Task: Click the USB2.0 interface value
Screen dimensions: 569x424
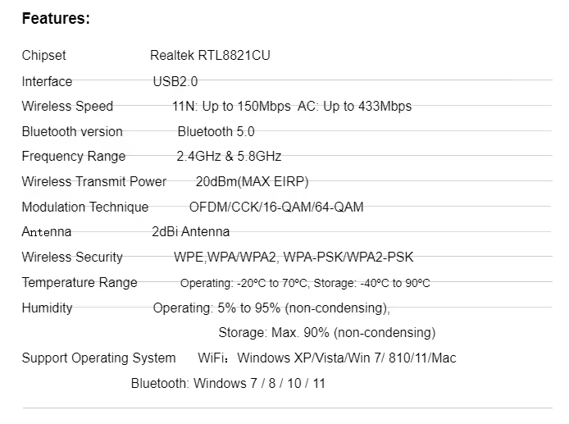Action: (x=175, y=81)
